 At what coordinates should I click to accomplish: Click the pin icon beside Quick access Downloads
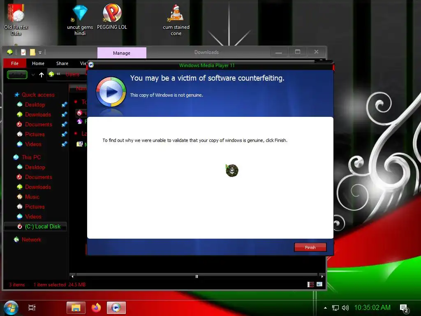click(x=64, y=114)
